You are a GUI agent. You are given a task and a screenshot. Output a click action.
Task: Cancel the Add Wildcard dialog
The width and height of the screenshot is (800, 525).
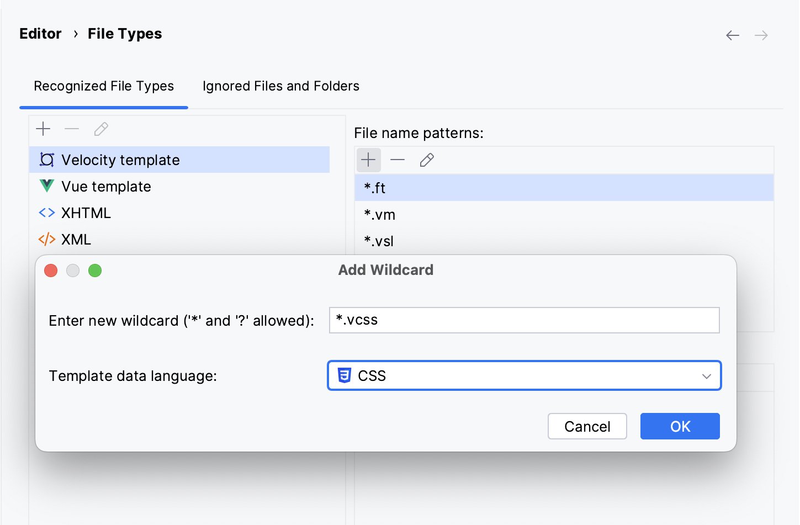point(587,426)
